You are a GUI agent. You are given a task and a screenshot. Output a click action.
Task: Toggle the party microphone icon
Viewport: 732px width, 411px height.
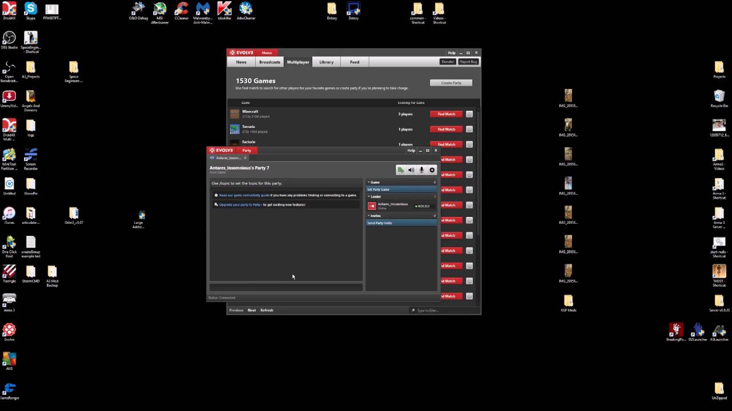click(421, 170)
